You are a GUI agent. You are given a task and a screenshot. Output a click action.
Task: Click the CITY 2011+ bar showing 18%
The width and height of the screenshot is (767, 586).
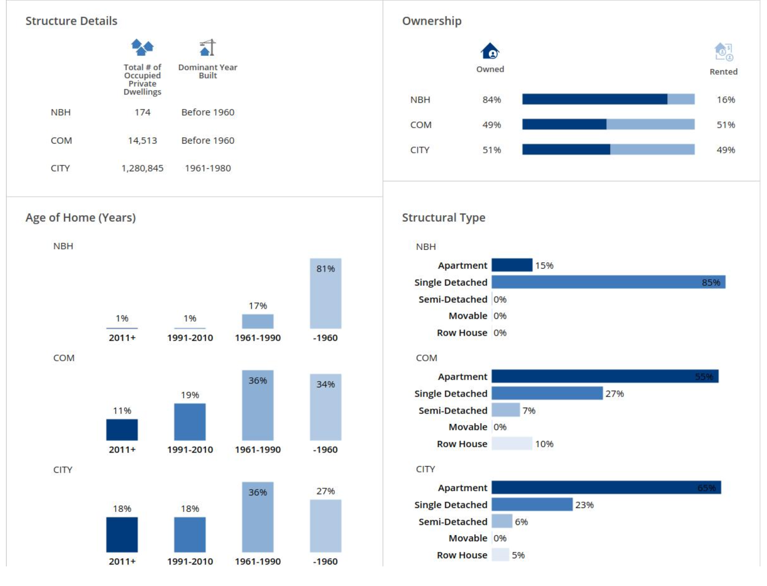pyautogui.click(x=122, y=535)
